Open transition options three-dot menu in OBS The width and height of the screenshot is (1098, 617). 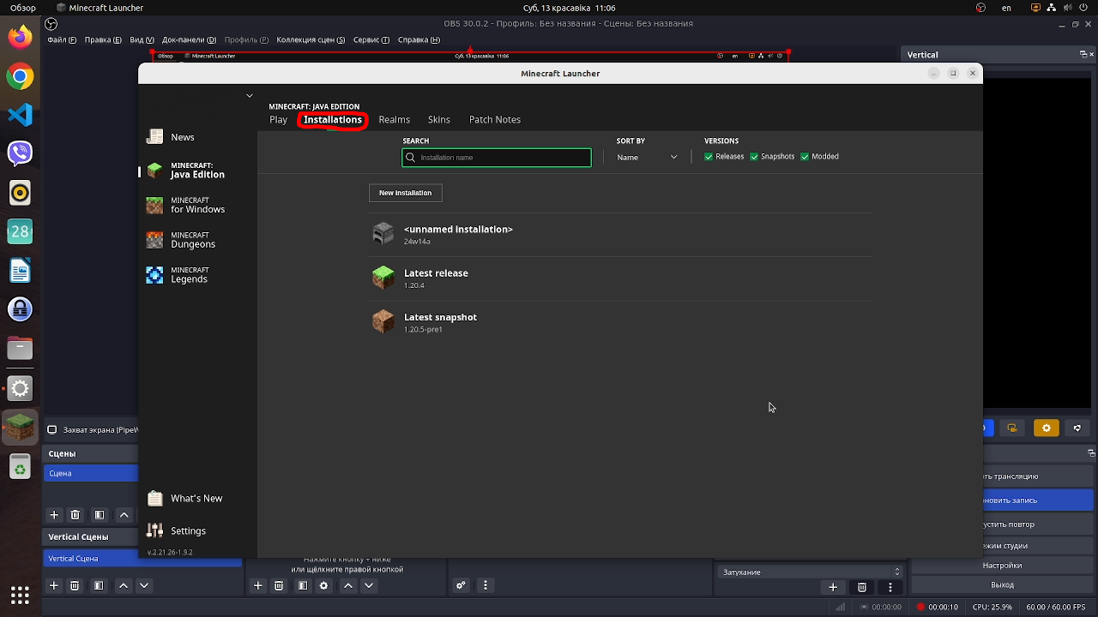point(890,587)
